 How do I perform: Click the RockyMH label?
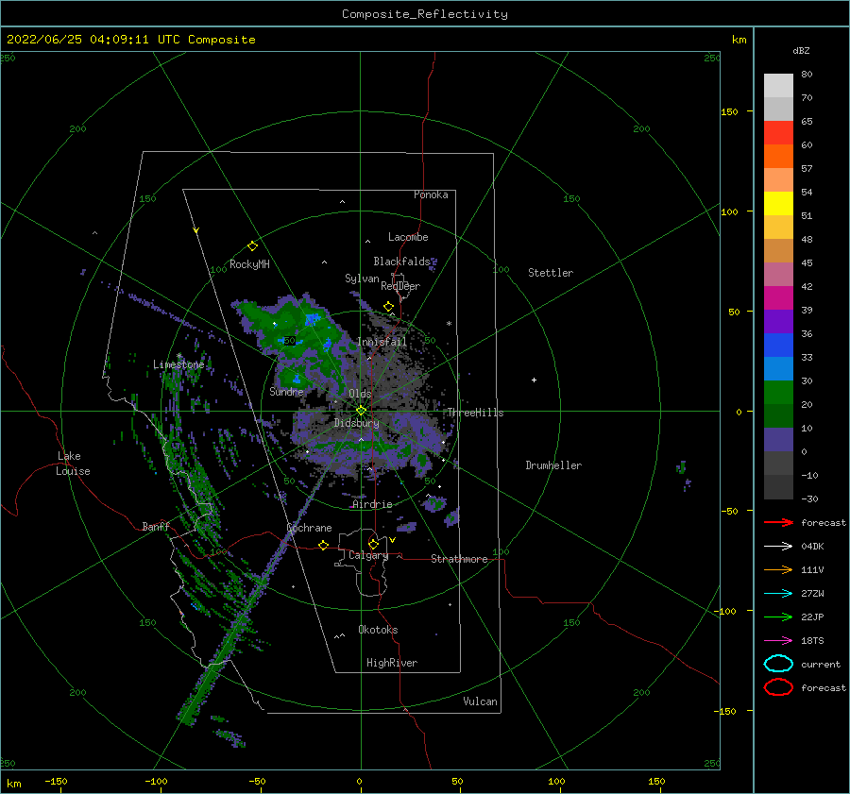pos(249,264)
